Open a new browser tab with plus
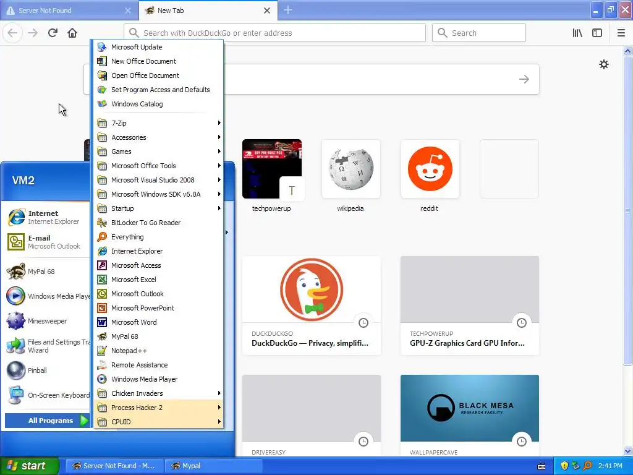 (288, 10)
